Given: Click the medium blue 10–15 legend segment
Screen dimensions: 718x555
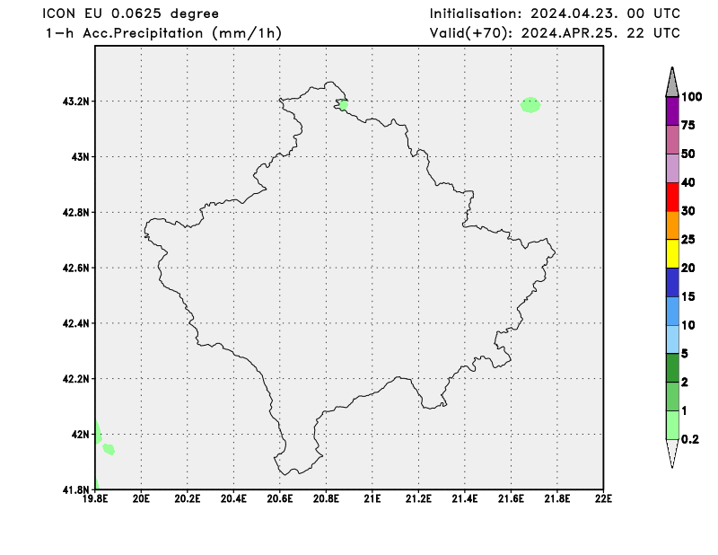Looking at the screenshot, I should coord(672,311).
